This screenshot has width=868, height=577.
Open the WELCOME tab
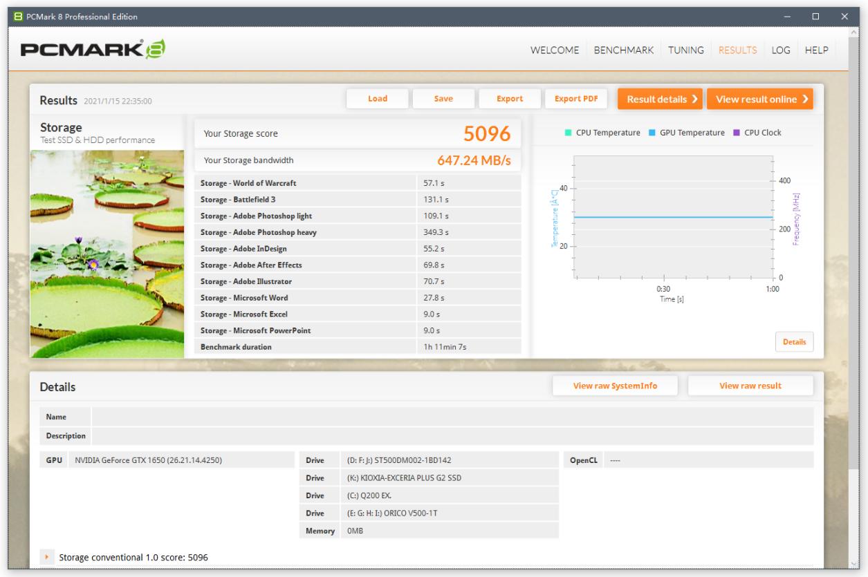click(555, 50)
